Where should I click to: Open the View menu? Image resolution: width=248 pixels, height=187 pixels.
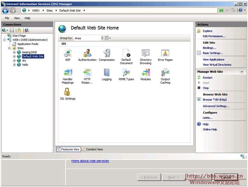pos(17,18)
